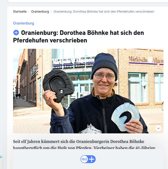Image resolution: width=168 pixels, height=169 pixels.
Task: Click the black hoof boot in photo
Action: click(x=58, y=85)
